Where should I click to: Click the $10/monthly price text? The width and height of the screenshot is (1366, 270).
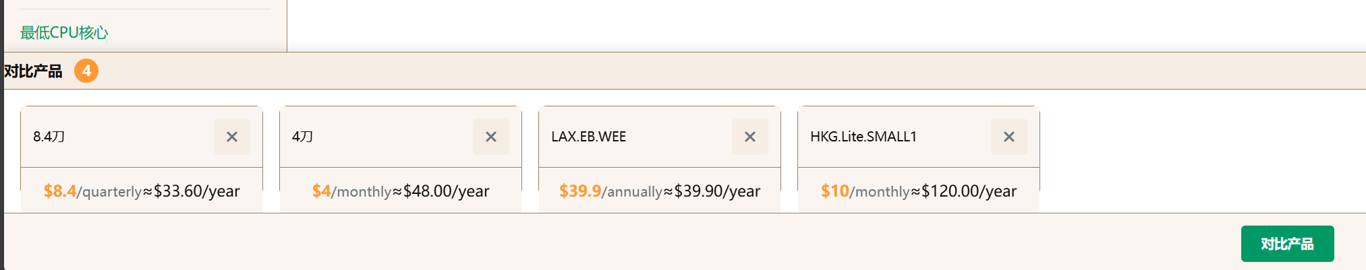point(865,191)
